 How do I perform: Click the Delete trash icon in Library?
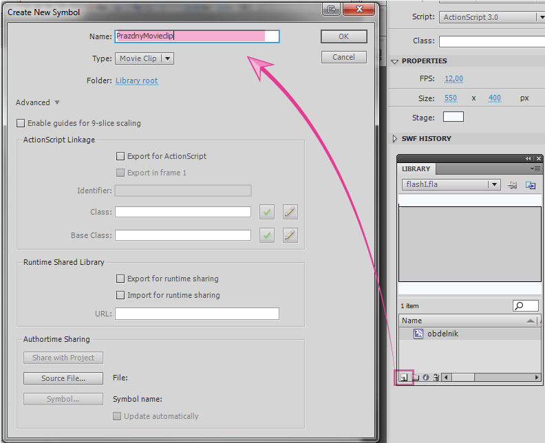point(436,377)
